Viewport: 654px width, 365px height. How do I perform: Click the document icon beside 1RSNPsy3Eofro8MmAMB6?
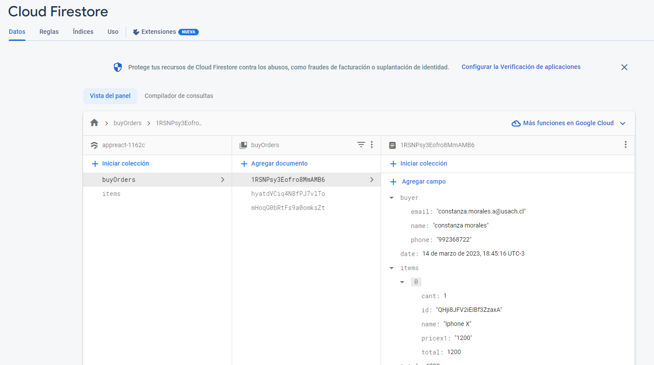pos(392,145)
